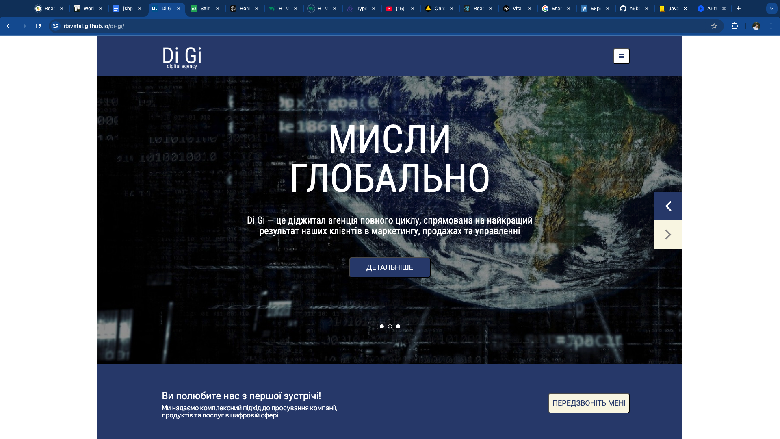Image resolution: width=780 pixels, height=439 pixels.
Task: Advance to next slide with right chevron
Action: click(668, 235)
